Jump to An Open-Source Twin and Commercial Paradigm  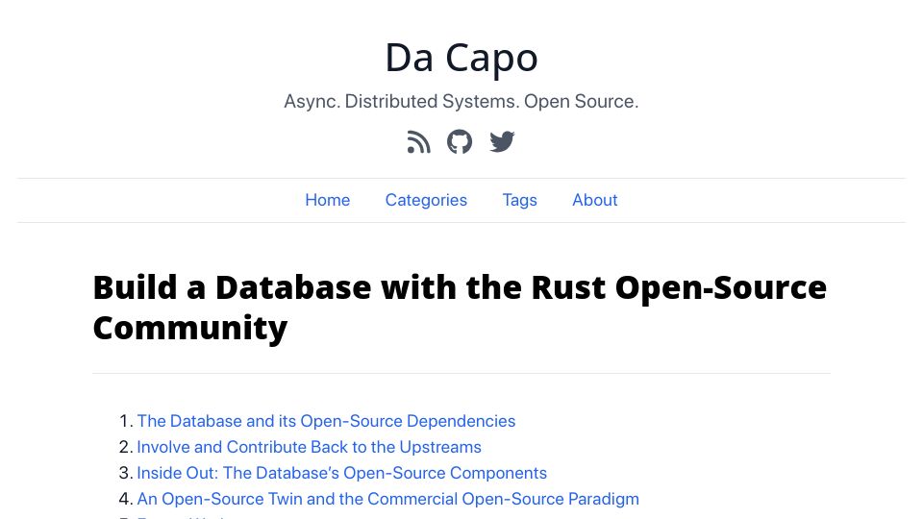pyautogui.click(x=387, y=499)
